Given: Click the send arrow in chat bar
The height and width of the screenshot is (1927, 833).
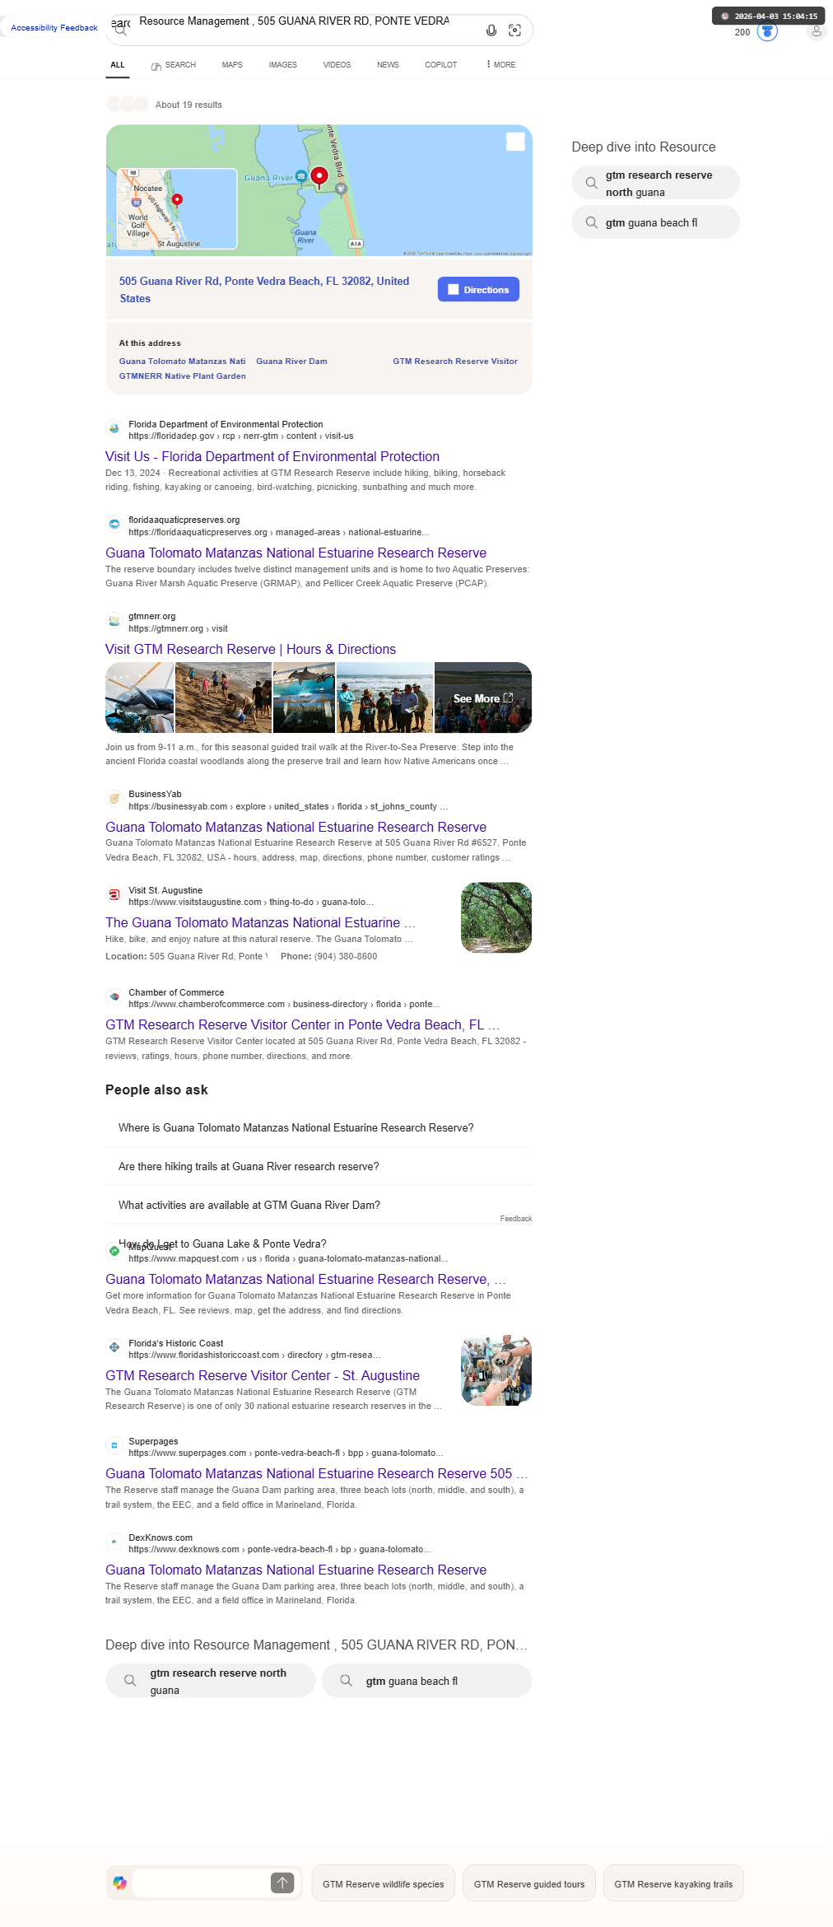Looking at the screenshot, I should [282, 1883].
